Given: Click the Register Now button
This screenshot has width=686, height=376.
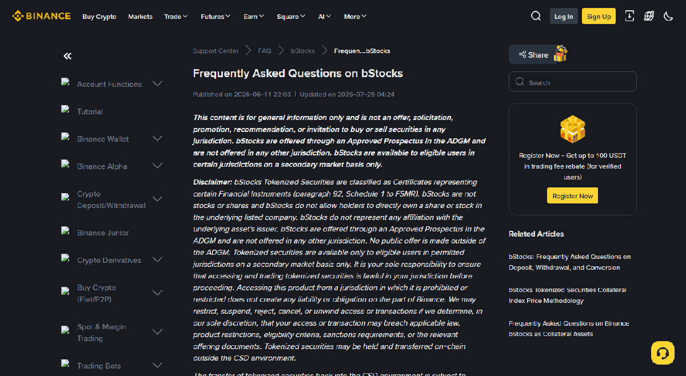Looking at the screenshot, I should tap(572, 195).
